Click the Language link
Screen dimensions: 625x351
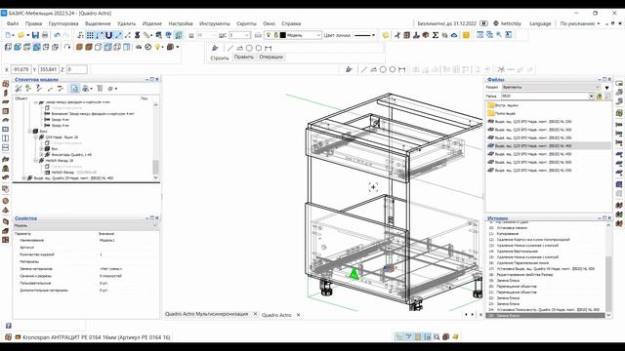(540, 23)
